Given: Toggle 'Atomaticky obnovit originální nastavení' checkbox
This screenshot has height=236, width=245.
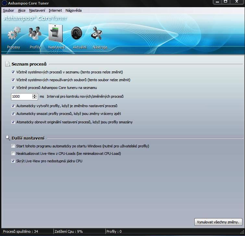Looking at the screenshot, I should click(x=13, y=122).
